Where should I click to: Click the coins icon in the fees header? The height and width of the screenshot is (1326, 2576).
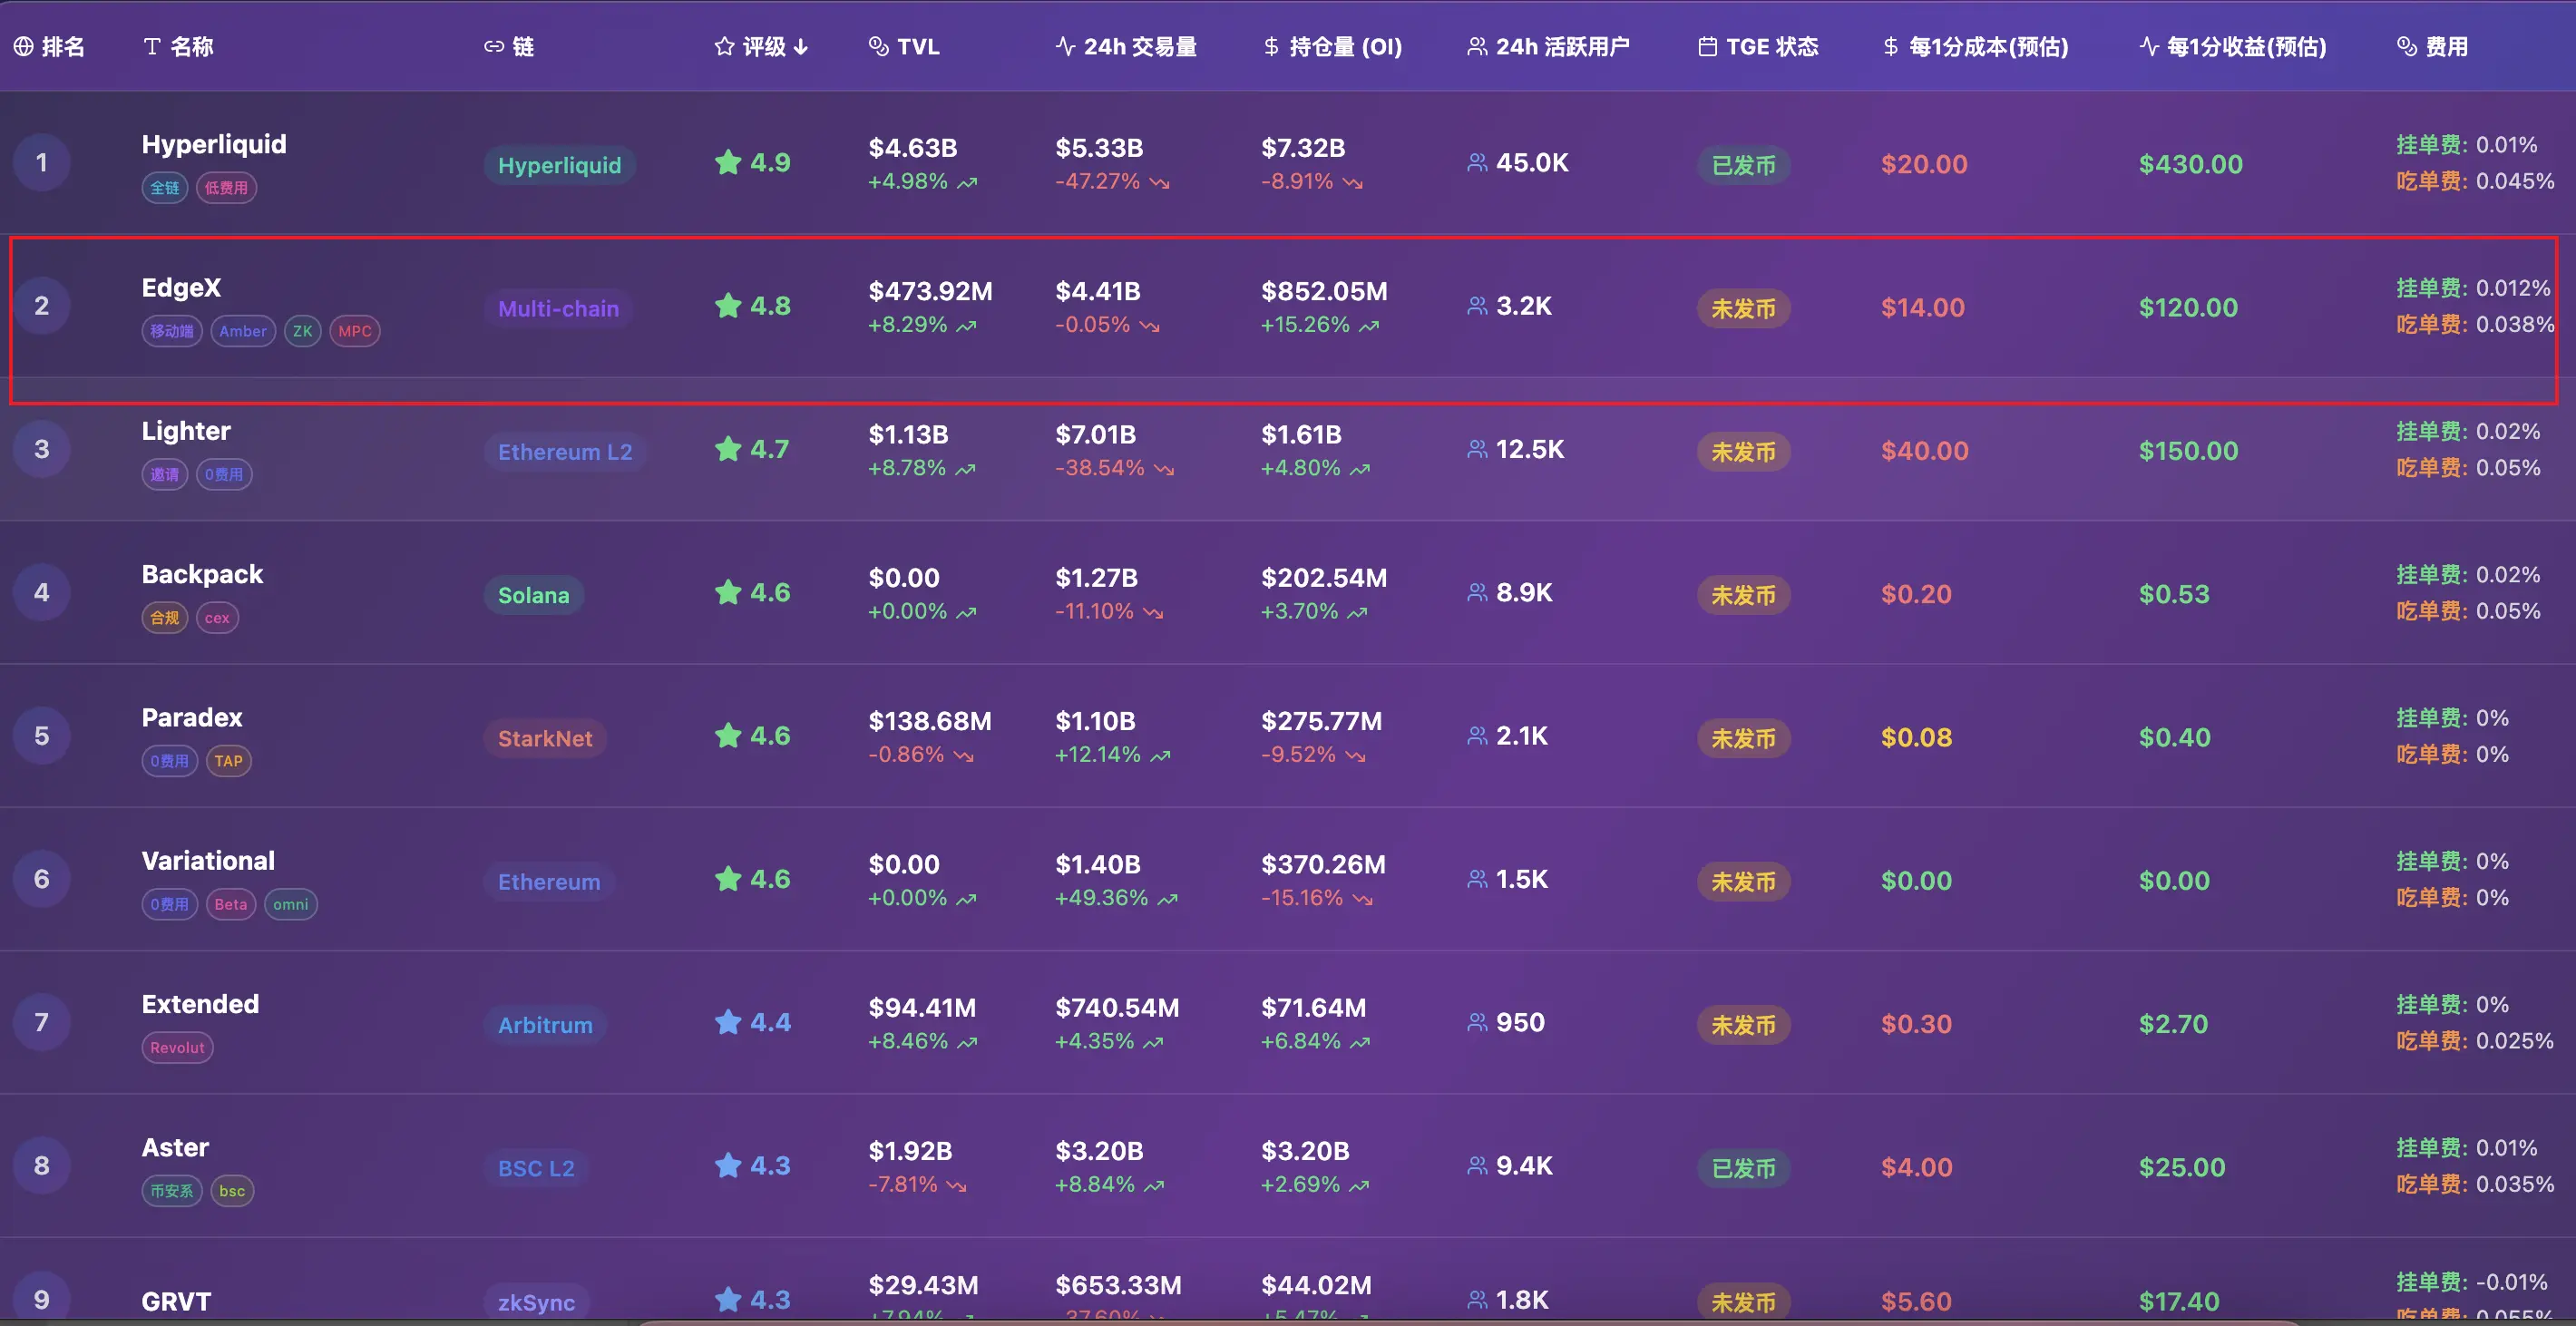tap(2407, 47)
